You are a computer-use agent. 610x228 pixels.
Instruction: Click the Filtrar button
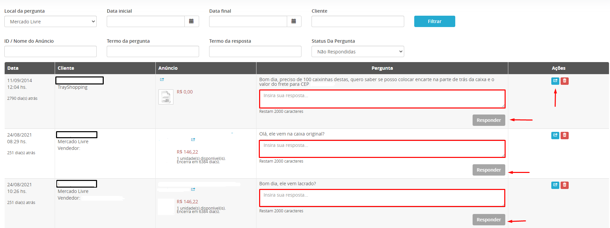435,21
